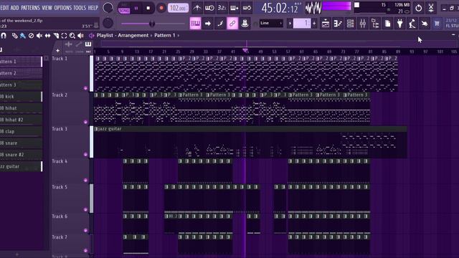Open the OPTIONS menu
The height and width of the screenshot is (258, 459).
click(x=62, y=8)
